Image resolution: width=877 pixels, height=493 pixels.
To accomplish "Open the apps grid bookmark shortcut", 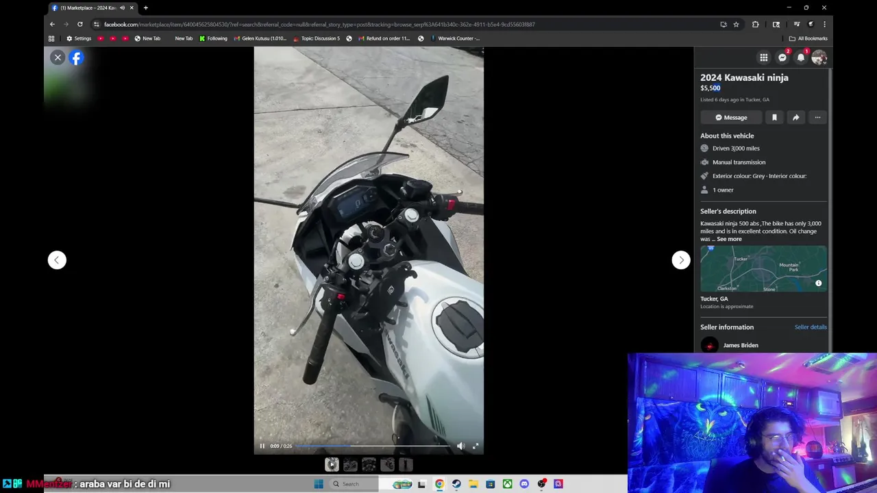I will pos(51,38).
